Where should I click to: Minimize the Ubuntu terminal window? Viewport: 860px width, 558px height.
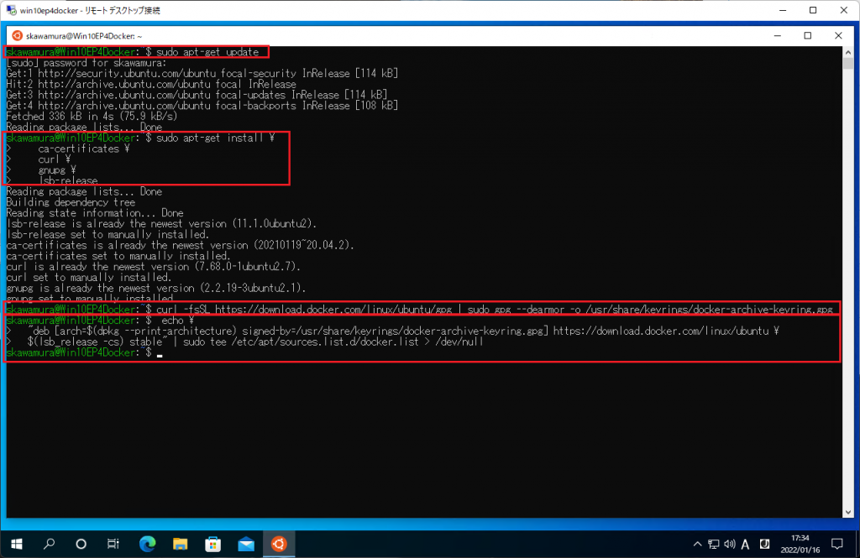(x=777, y=35)
